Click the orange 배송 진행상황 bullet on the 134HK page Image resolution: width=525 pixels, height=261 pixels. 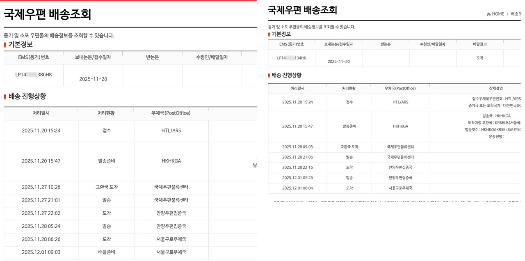pos(269,76)
